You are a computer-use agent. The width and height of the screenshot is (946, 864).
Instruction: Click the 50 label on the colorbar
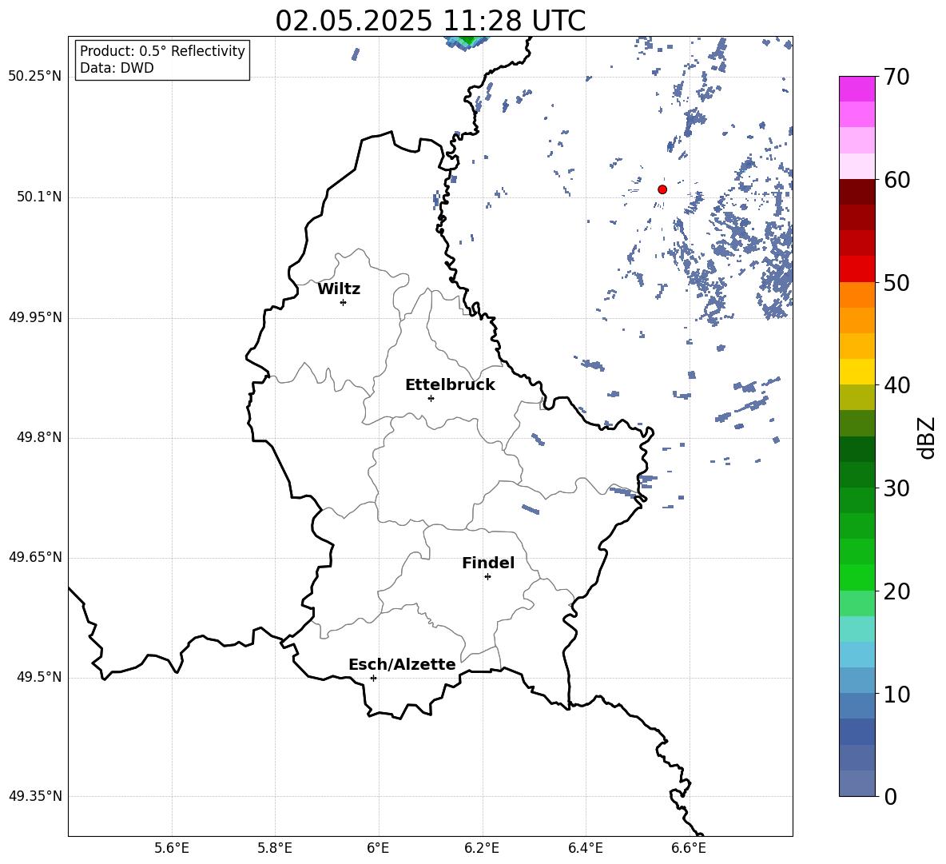(x=896, y=282)
